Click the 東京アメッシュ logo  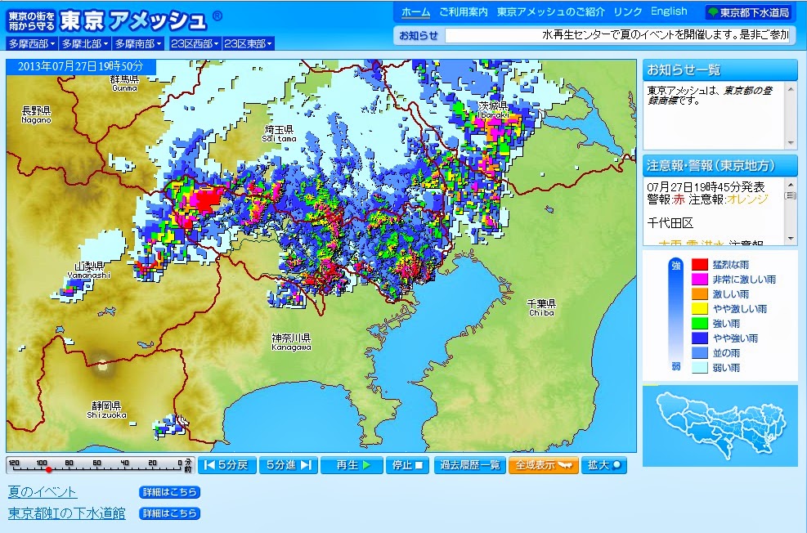(x=114, y=20)
